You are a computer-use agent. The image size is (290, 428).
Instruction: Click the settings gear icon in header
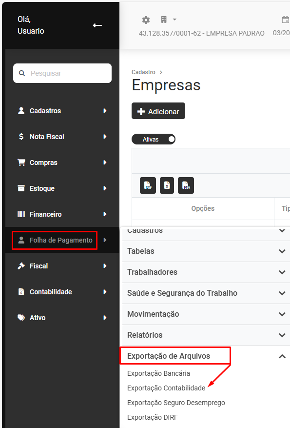point(146,20)
